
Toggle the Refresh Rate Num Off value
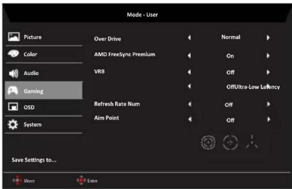point(229,105)
